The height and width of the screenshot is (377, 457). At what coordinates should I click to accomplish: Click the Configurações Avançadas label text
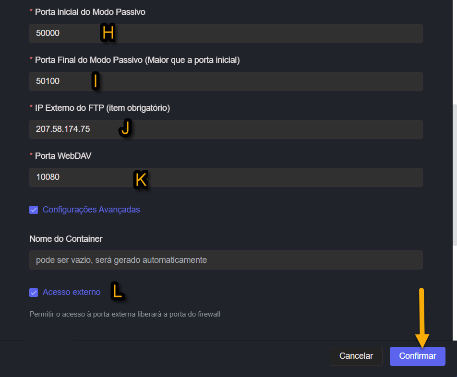pos(91,210)
